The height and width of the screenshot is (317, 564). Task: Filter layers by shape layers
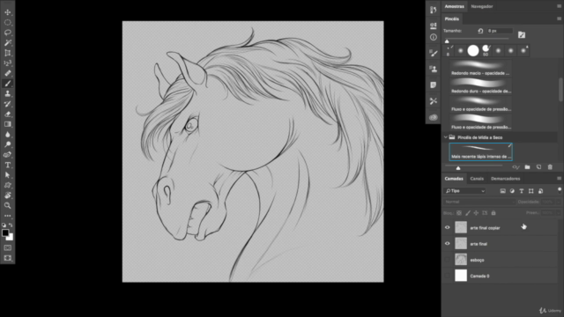pyautogui.click(x=531, y=191)
